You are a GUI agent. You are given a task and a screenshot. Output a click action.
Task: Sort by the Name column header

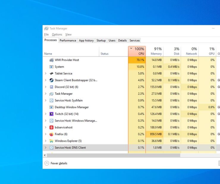point(71,51)
